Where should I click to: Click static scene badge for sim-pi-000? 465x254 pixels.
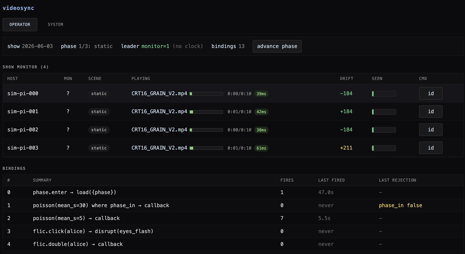(99, 94)
